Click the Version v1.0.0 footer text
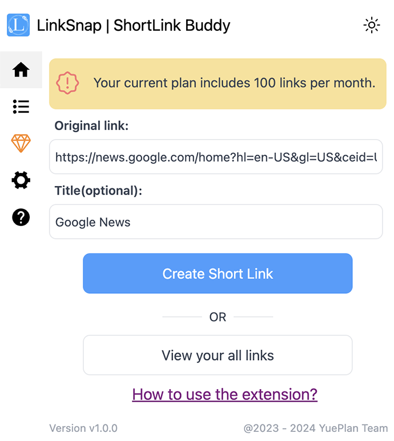394x441 pixels. [83, 428]
